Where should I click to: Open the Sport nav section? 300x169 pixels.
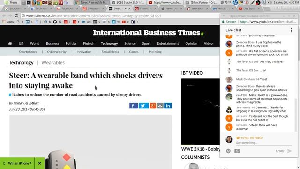click(146, 44)
